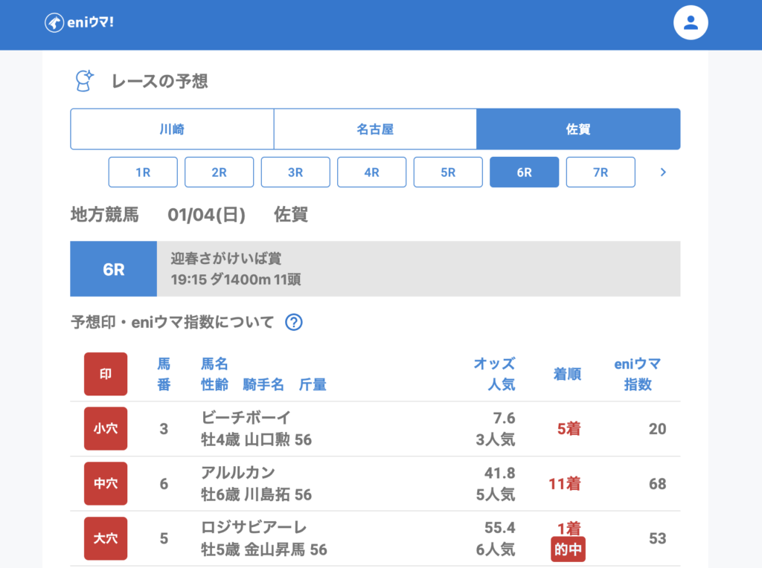Image resolution: width=762 pixels, height=568 pixels.
Task: Switch to the 名古屋 racecourse tab
Action: (375, 129)
